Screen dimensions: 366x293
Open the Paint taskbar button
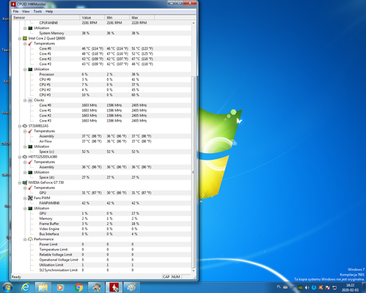132,287
